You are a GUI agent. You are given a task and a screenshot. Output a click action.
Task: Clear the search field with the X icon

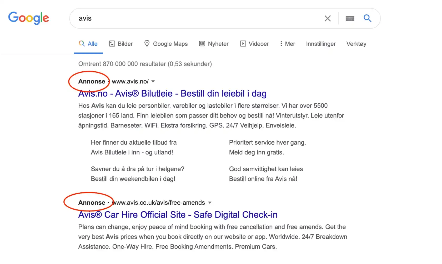pyautogui.click(x=328, y=18)
